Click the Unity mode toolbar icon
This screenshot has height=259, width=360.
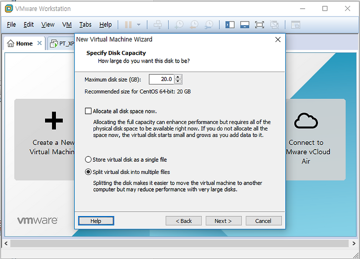point(274,24)
